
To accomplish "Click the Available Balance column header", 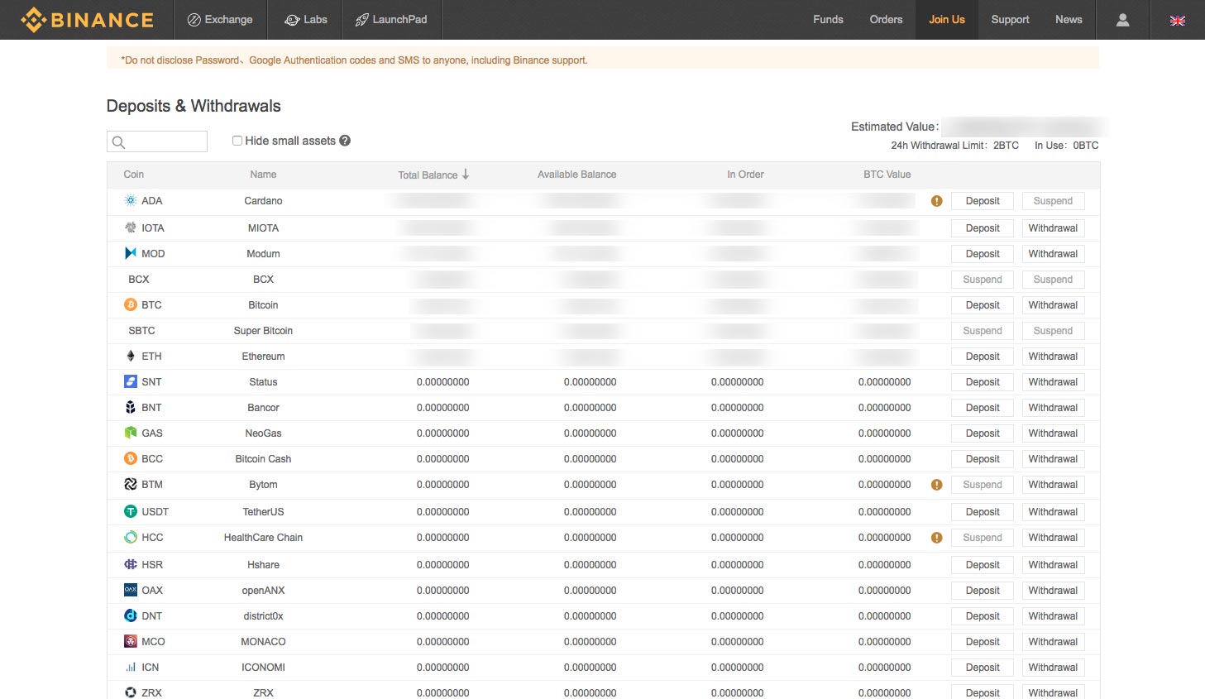I will (576, 175).
